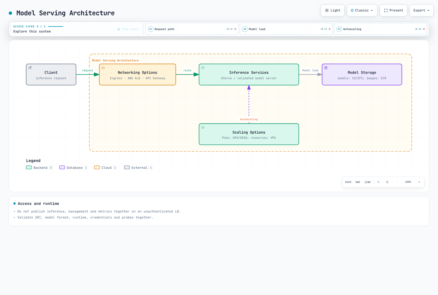
Task: Click the route edge label
Action: click(x=187, y=70)
